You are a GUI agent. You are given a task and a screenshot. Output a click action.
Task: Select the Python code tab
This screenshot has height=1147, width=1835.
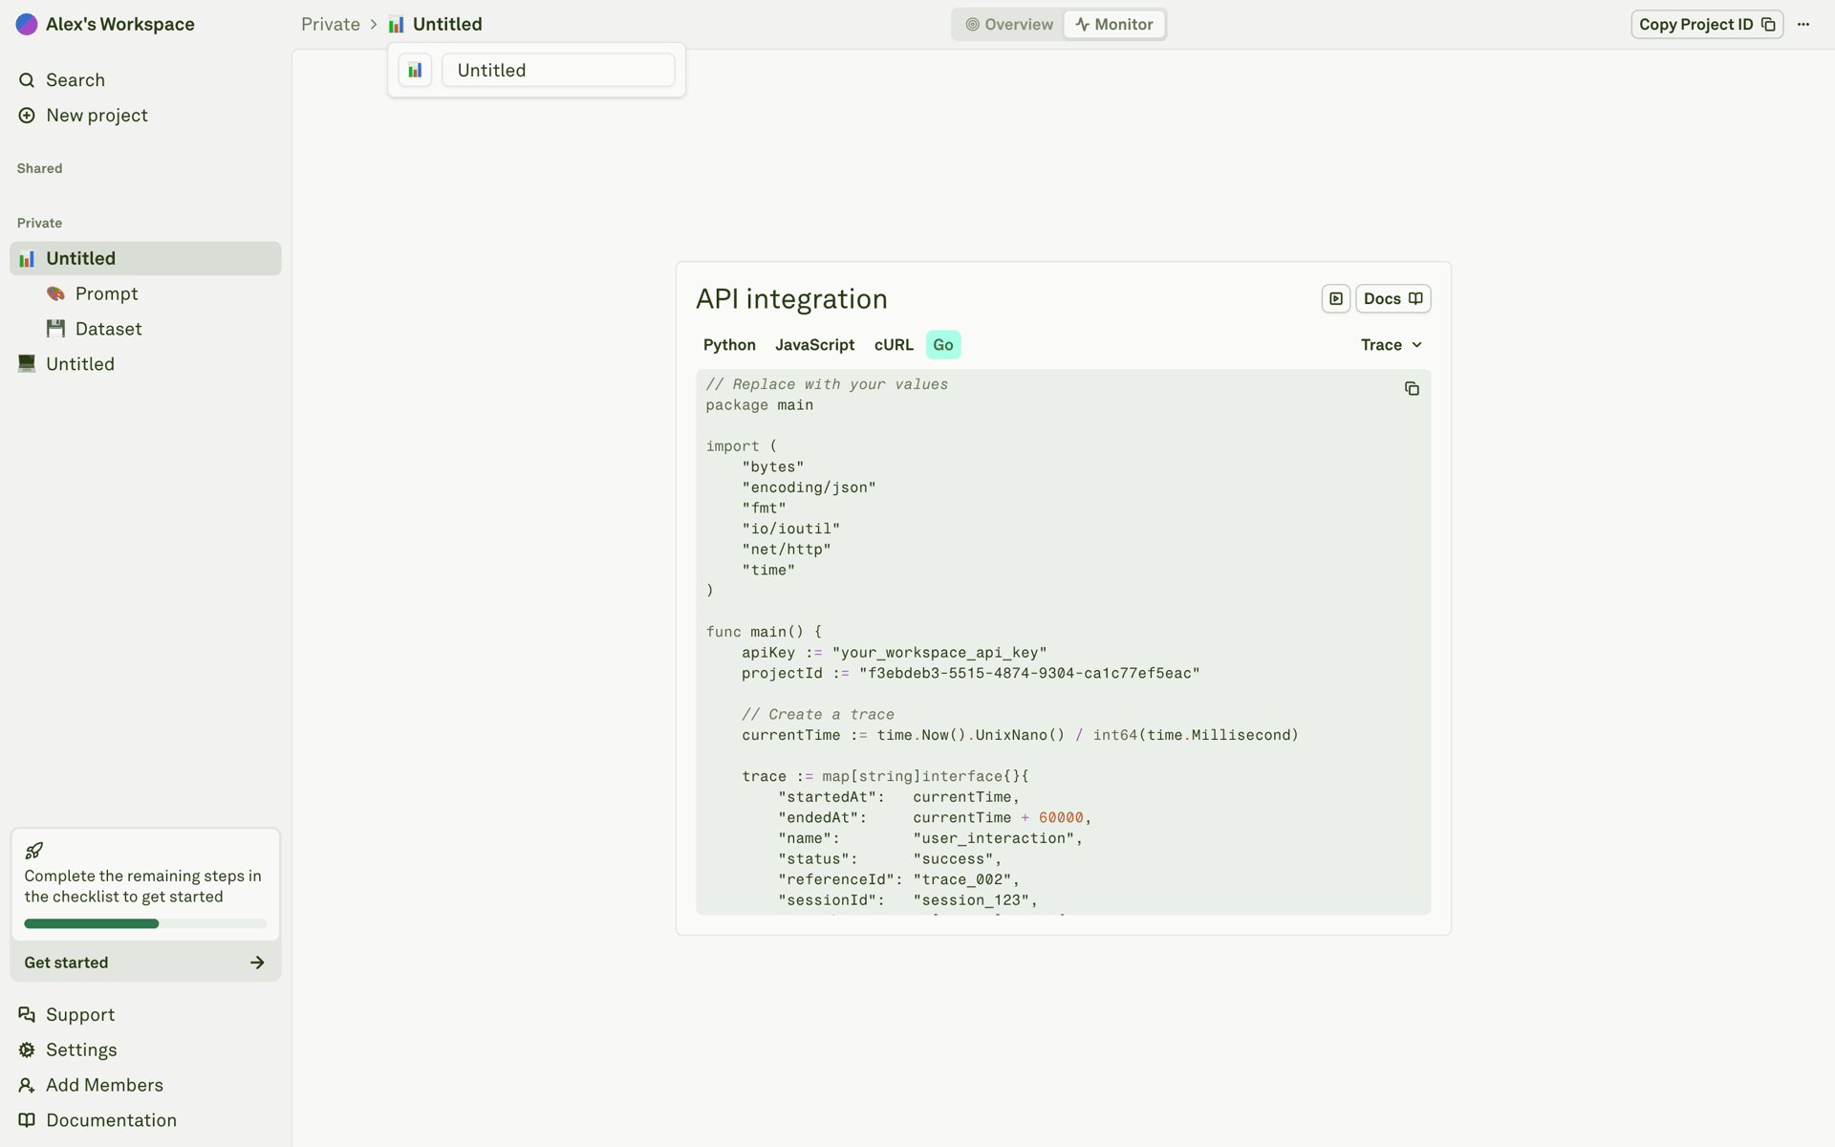point(729,345)
